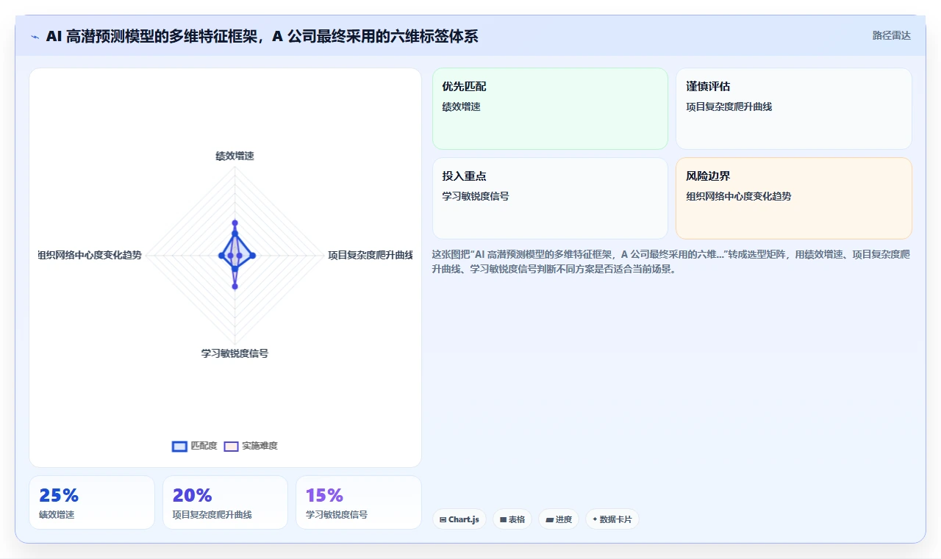Open the 风险边界 card
This screenshot has height=559, width=941.
(794, 198)
